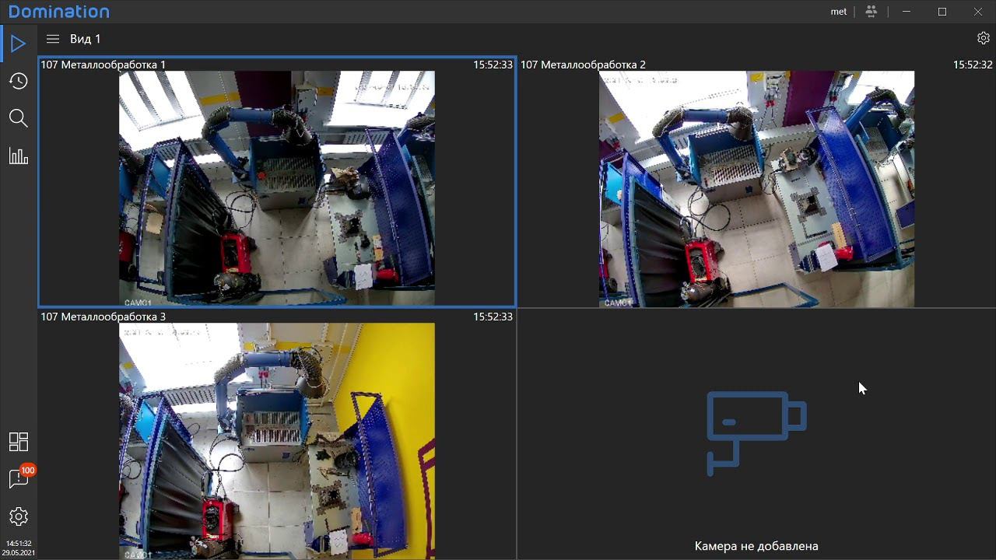Image resolution: width=996 pixels, height=560 pixels.
Task: Click the users icon in title bar
Action: [871, 12]
